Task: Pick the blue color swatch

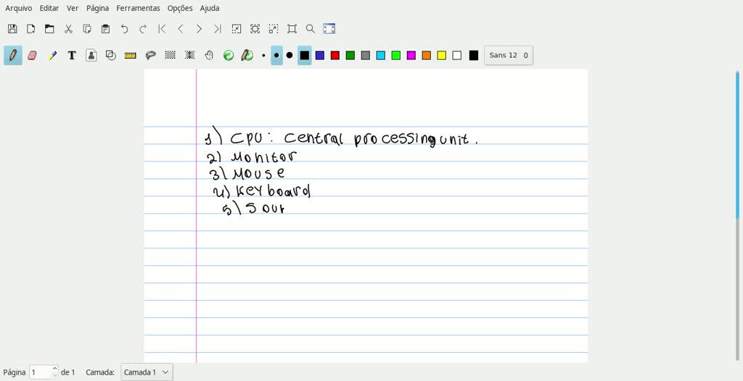Action: (x=320, y=55)
